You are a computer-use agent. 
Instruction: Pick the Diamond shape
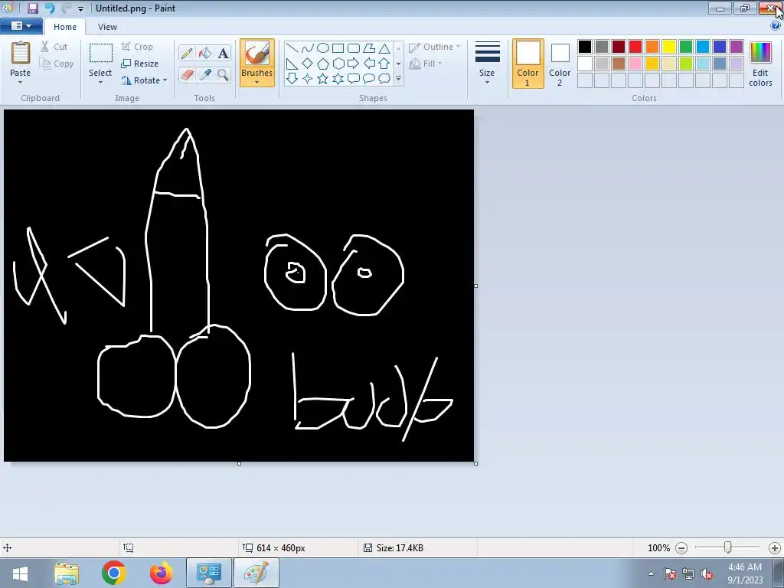308,64
